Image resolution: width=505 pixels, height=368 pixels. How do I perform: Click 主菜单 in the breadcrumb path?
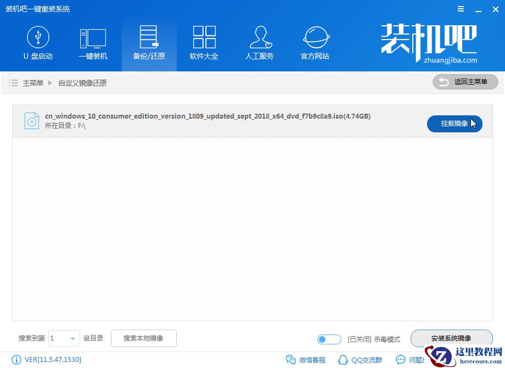pos(33,83)
